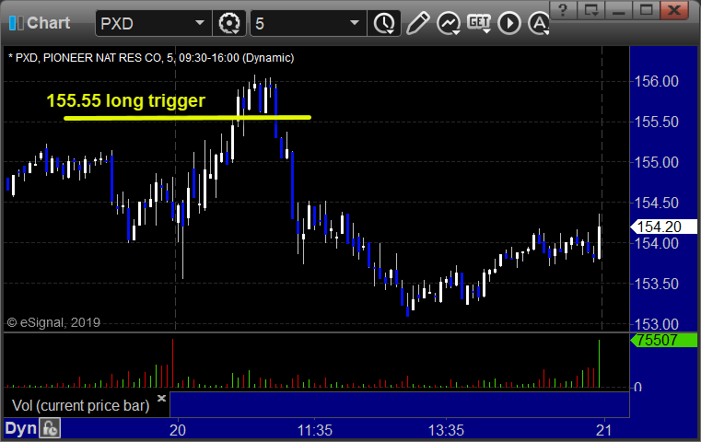The height and width of the screenshot is (442, 701).
Task: Open the studies chart icon
Action: (x=449, y=23)
